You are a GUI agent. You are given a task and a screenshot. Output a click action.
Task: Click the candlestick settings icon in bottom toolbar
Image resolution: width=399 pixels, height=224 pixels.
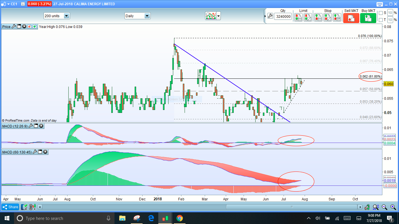click(32, 207)
